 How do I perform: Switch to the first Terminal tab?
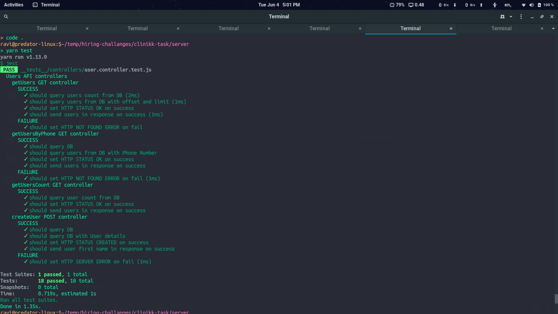click(x=46, y=28)
